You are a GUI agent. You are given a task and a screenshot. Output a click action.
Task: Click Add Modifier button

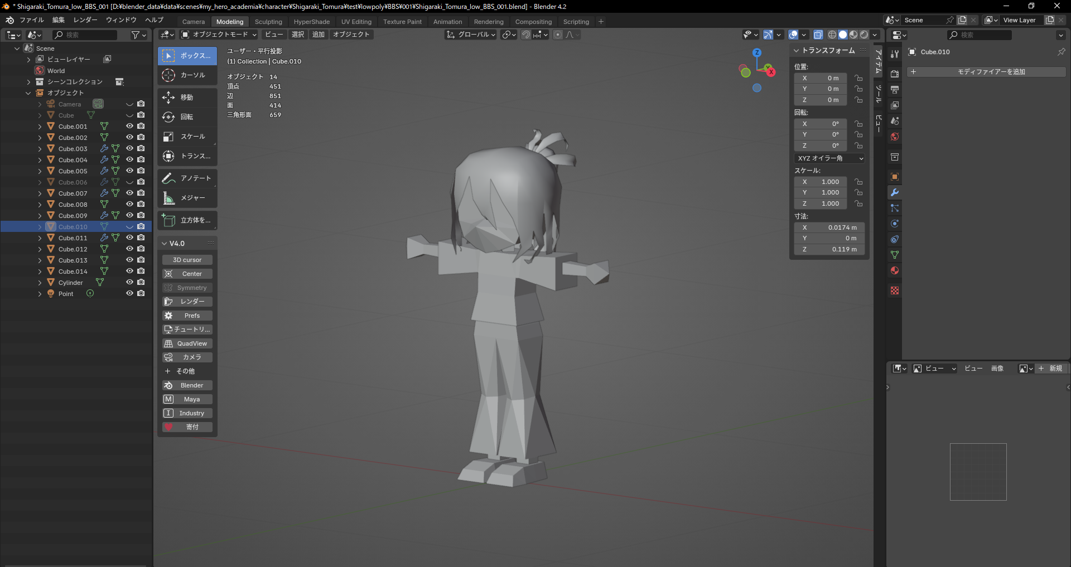coord(986,72)
